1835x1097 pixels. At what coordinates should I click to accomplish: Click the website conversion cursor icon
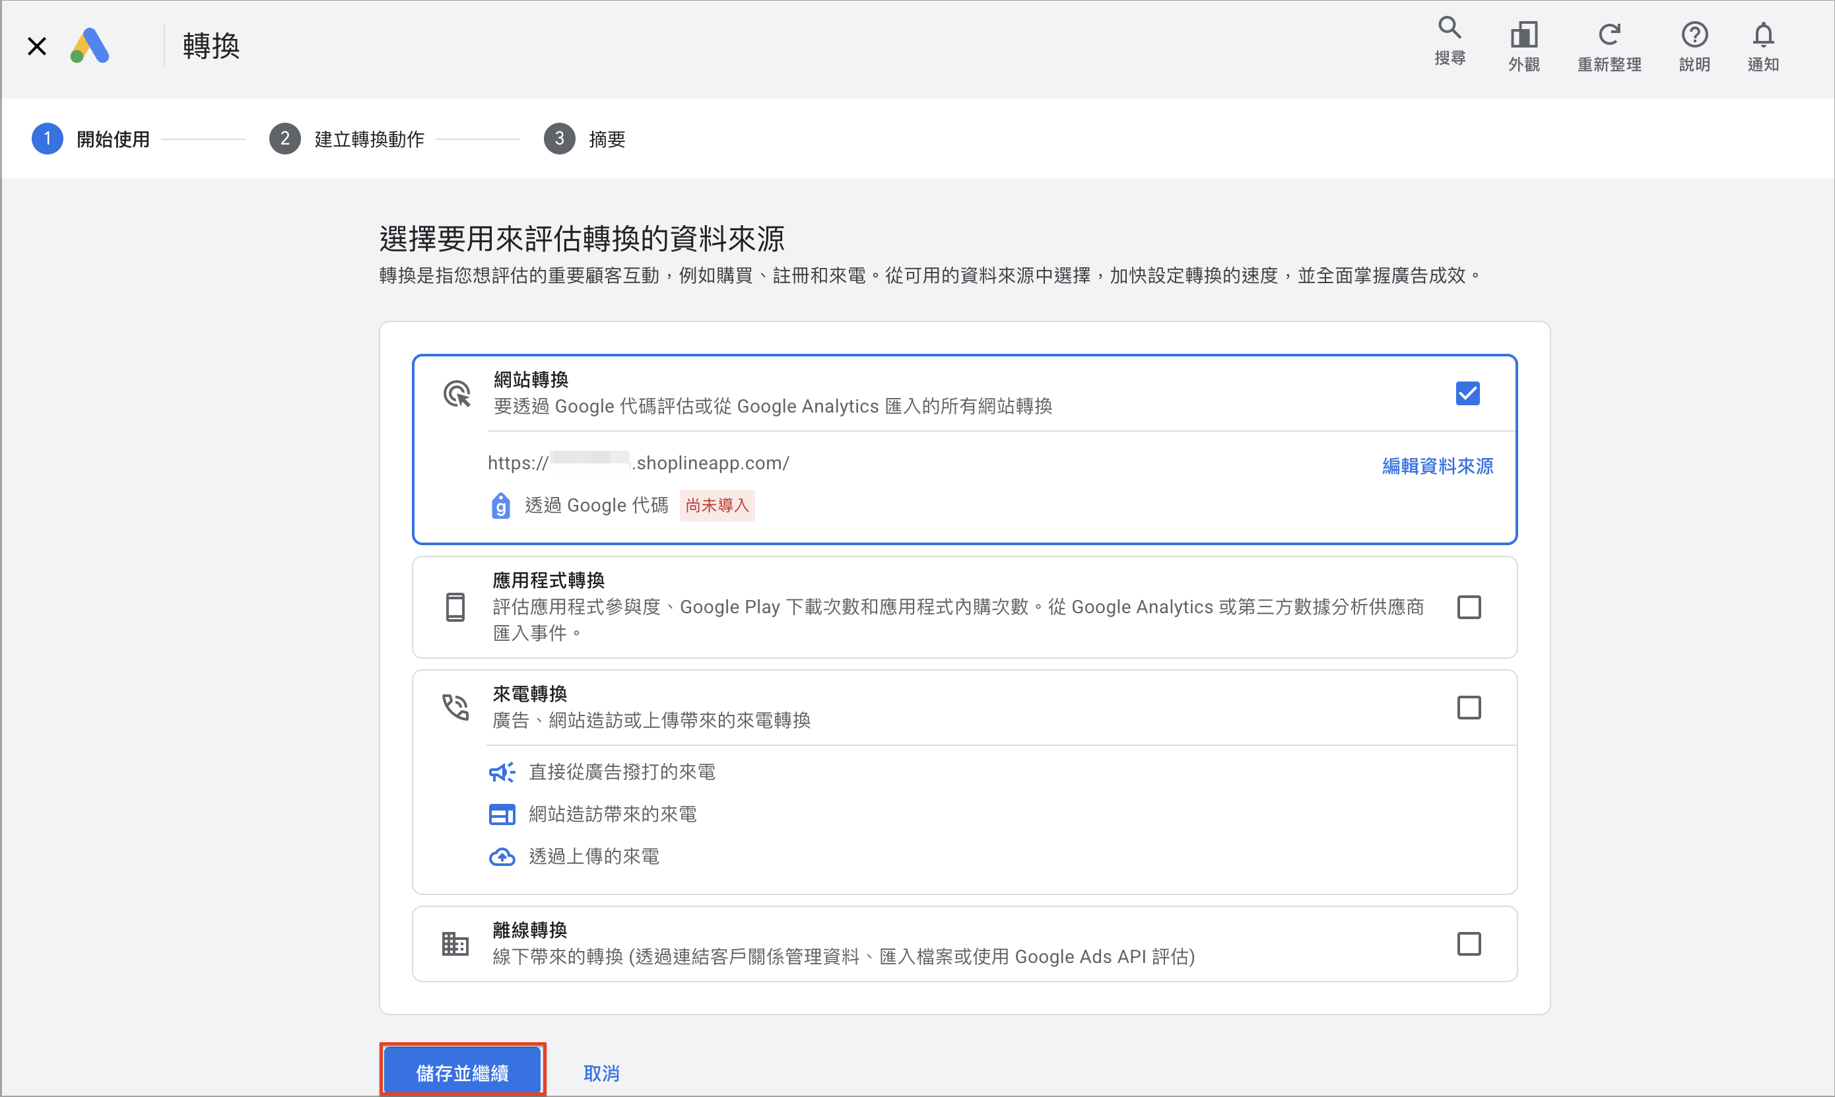pyautogui.click(x=457, y=393)
